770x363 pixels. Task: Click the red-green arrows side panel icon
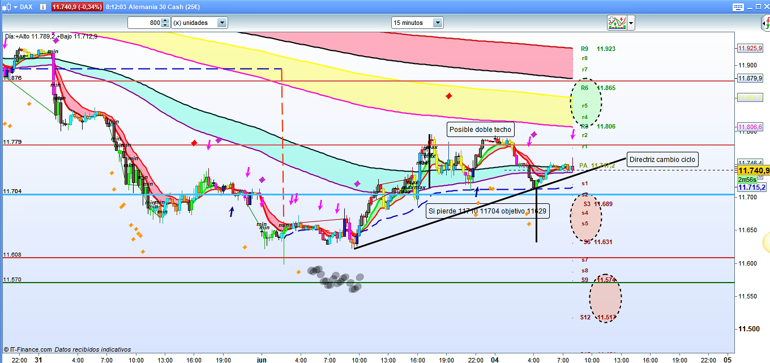764,23
